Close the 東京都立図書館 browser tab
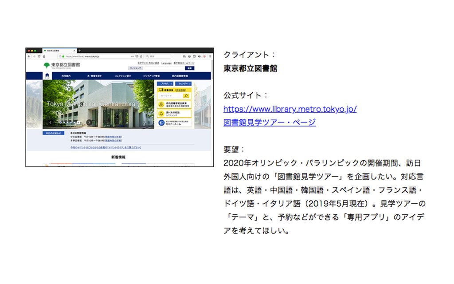The width and height of the screenshot is (454, 284). (74, 51)
